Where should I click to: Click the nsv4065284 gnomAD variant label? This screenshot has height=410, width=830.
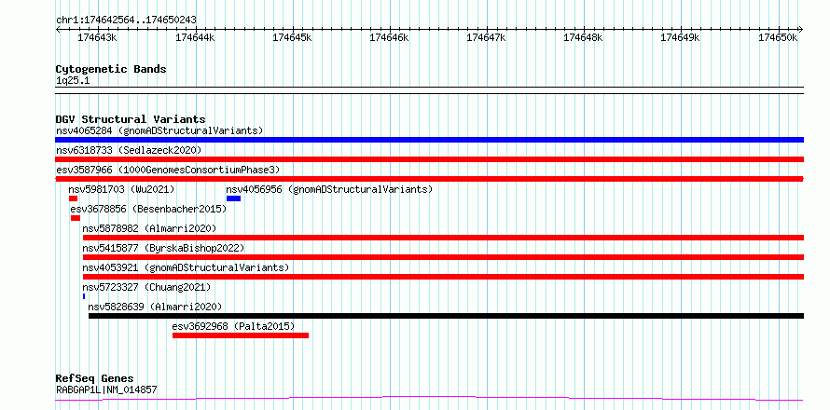(159, 130)
